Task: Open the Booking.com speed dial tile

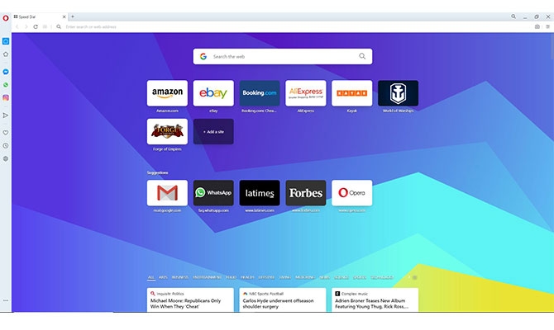Action: (260, 93)
